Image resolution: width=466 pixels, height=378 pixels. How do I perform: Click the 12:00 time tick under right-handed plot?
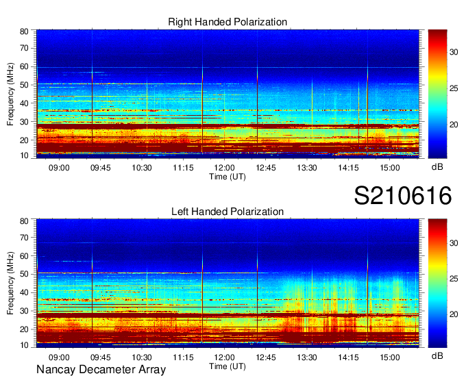point(225,168)
